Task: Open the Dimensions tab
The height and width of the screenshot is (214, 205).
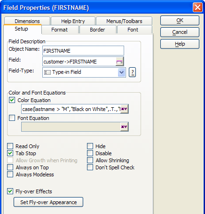Action: 27,21
